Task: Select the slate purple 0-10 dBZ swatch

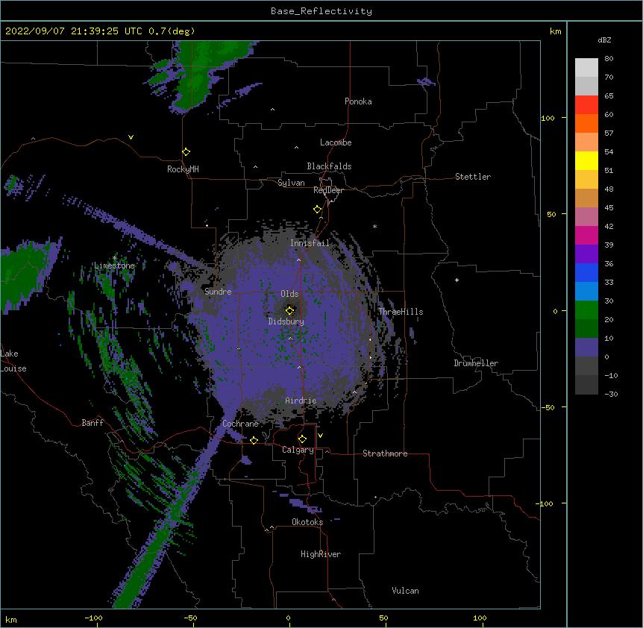Action: (x=586, y=348)
